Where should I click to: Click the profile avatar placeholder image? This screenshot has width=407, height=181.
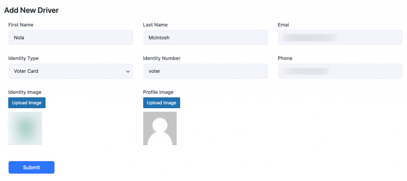pos(160,128)
